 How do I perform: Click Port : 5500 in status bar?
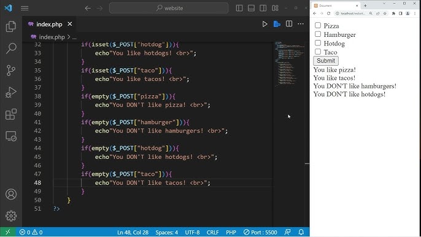260,232
